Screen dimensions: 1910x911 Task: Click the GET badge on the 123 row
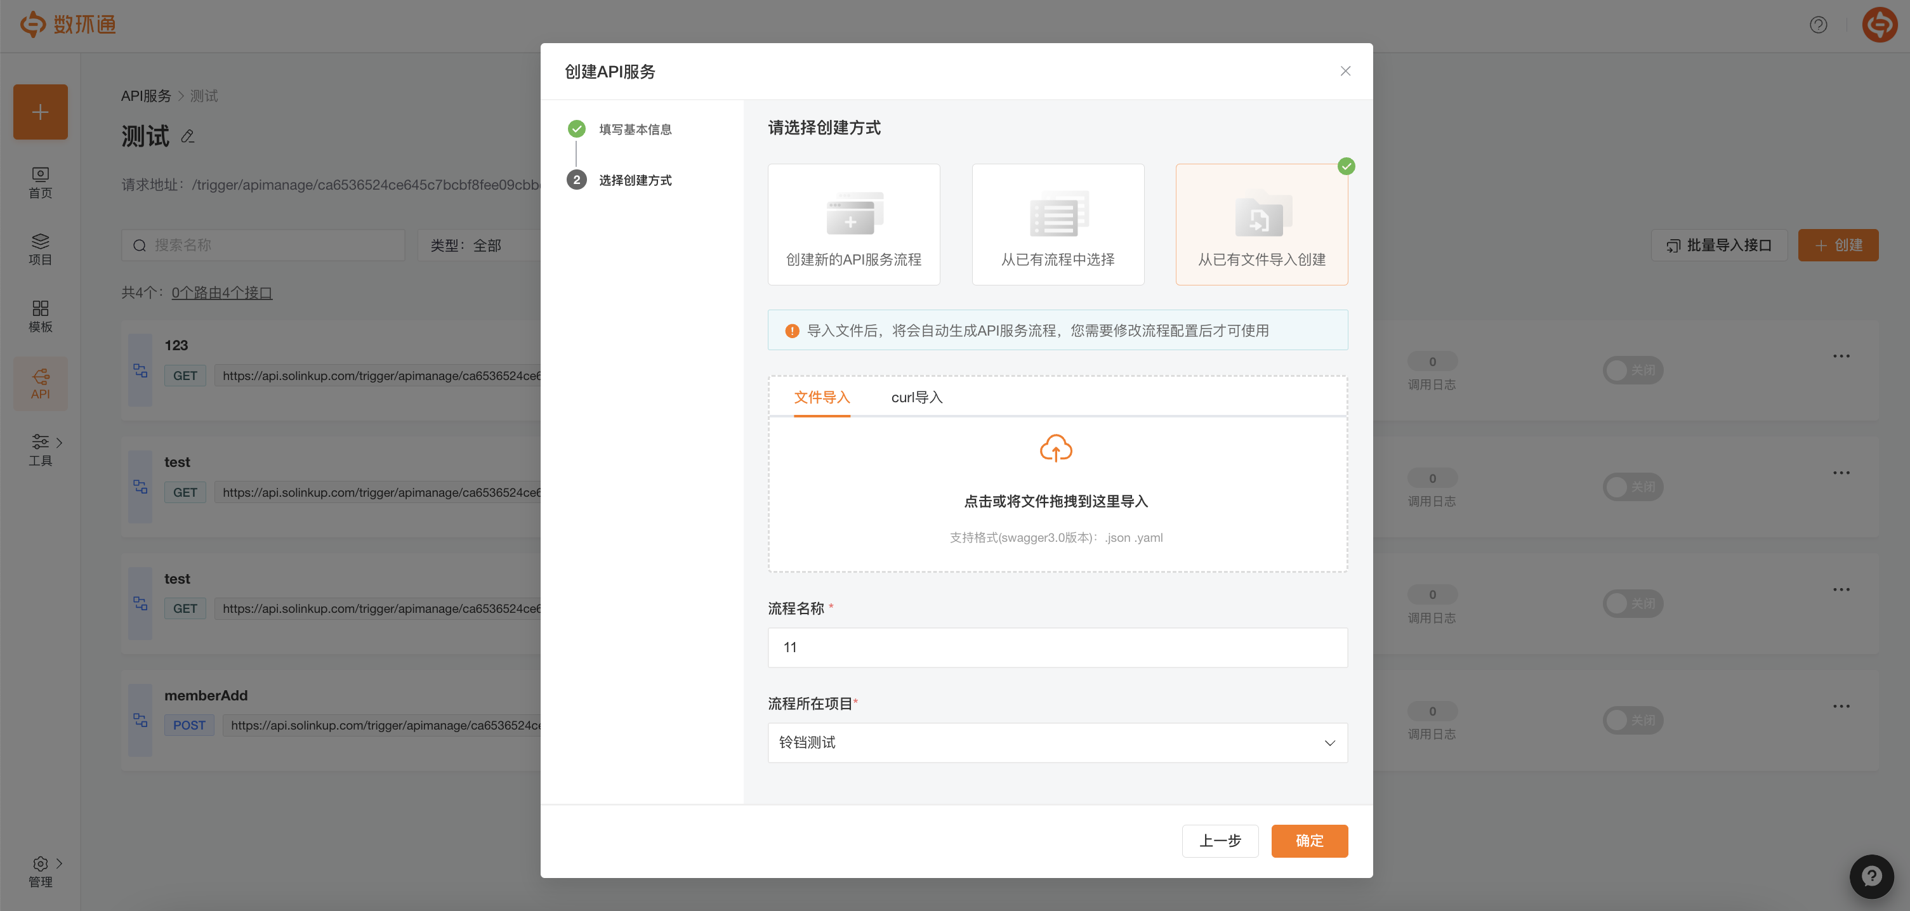point(185,376)
